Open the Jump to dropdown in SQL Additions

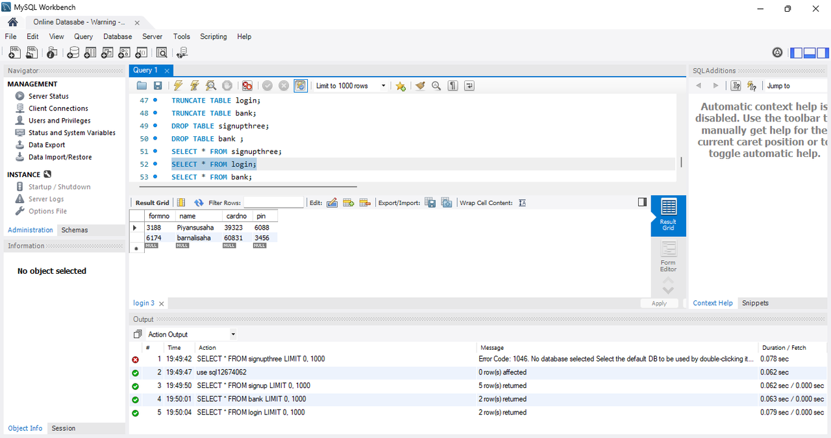797,86
